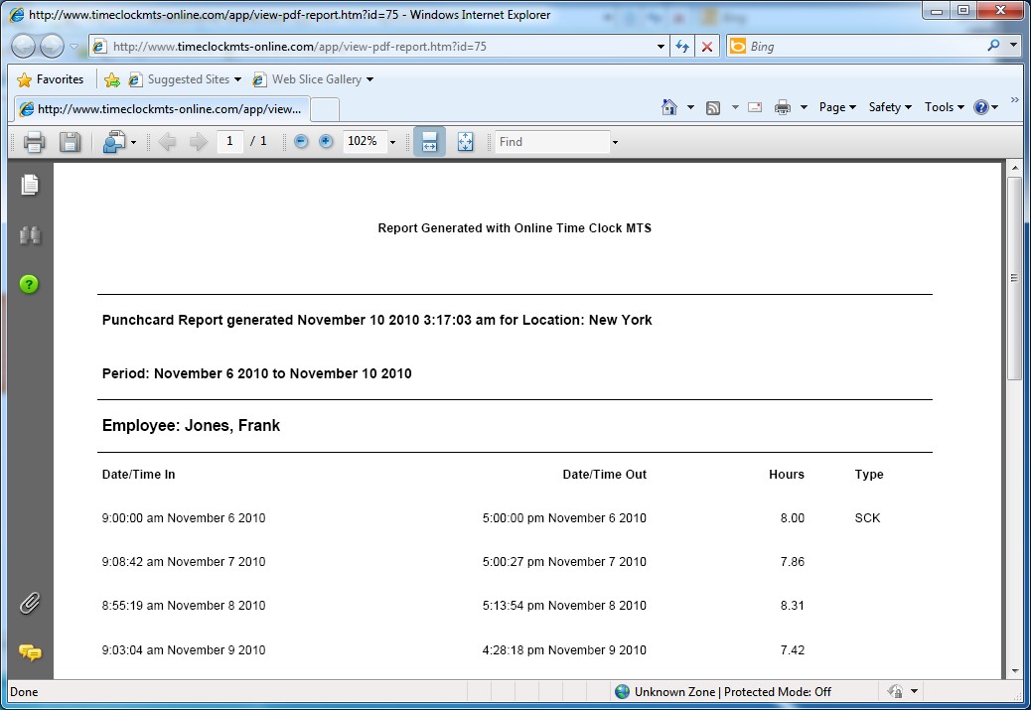Zoom in with the plus button
1031x710 pixels.
[326, 141]
